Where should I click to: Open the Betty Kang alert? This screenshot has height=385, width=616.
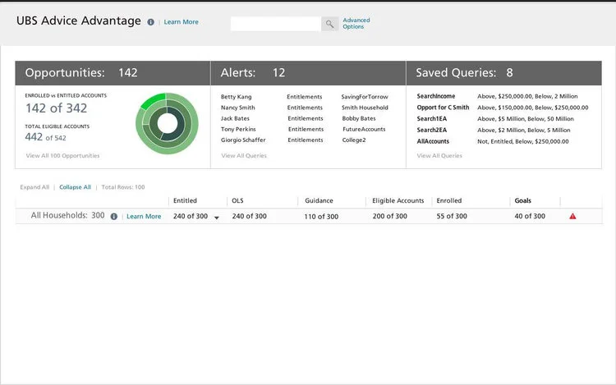(236, 97)
